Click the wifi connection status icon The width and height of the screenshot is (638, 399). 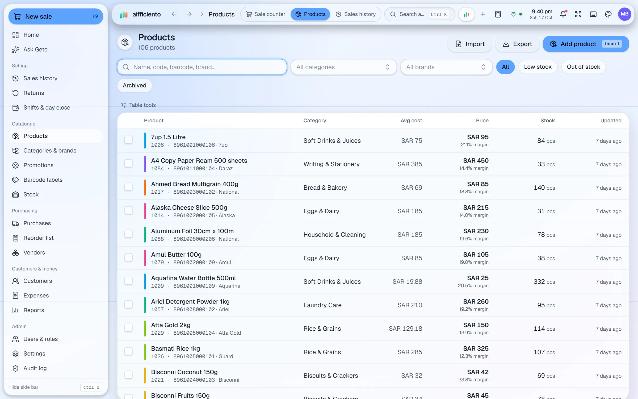coord(513,14)
